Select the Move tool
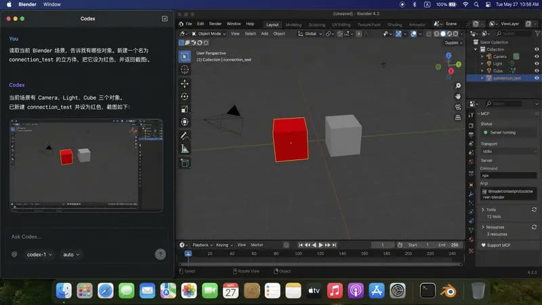The height and width of the screenshot is (305, 542). [x=184, y=83]
